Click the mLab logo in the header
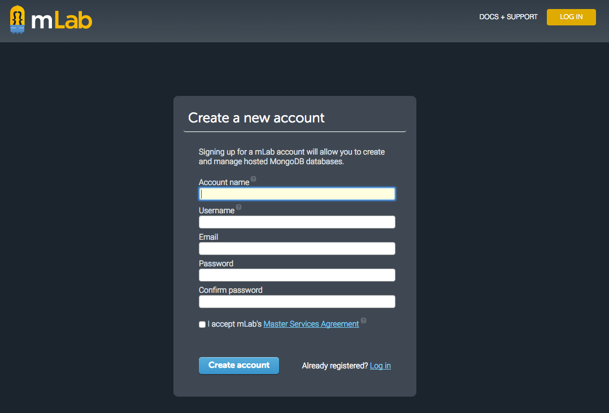 tap(51, 19)
